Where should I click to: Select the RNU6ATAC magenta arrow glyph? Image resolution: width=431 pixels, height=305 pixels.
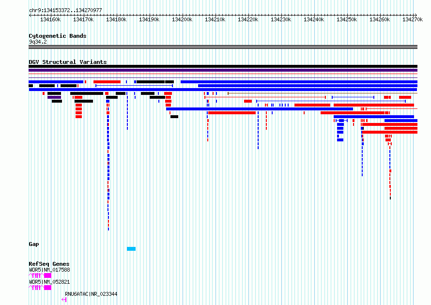click(64, 300)
